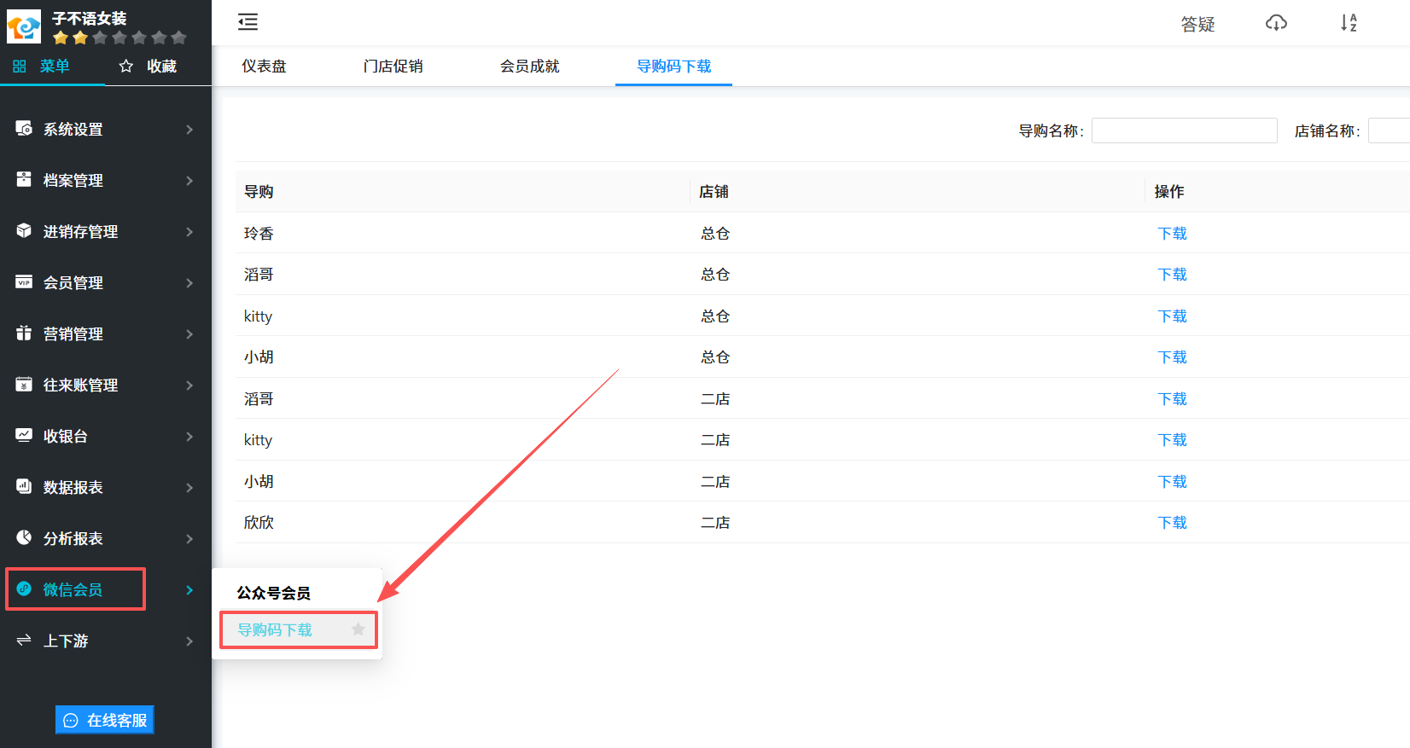This screenshot has height=748, width=1410.
Task: Open the 答疑 help link
Action: pyautogui.click(x=1197, y=24)
